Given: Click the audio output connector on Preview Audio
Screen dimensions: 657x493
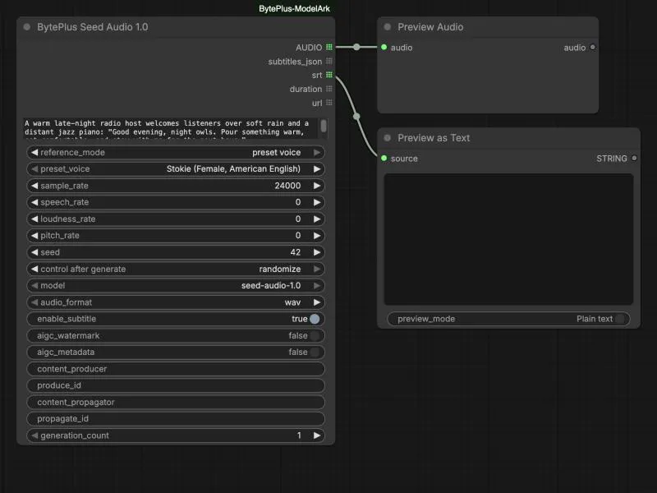Looking at the screenshot, I should pos(592,48).
